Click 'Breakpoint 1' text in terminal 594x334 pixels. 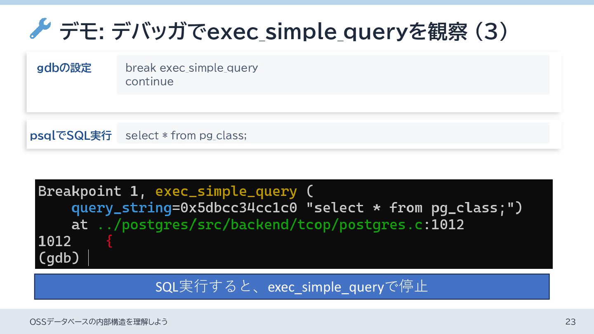tap(87, 191)
